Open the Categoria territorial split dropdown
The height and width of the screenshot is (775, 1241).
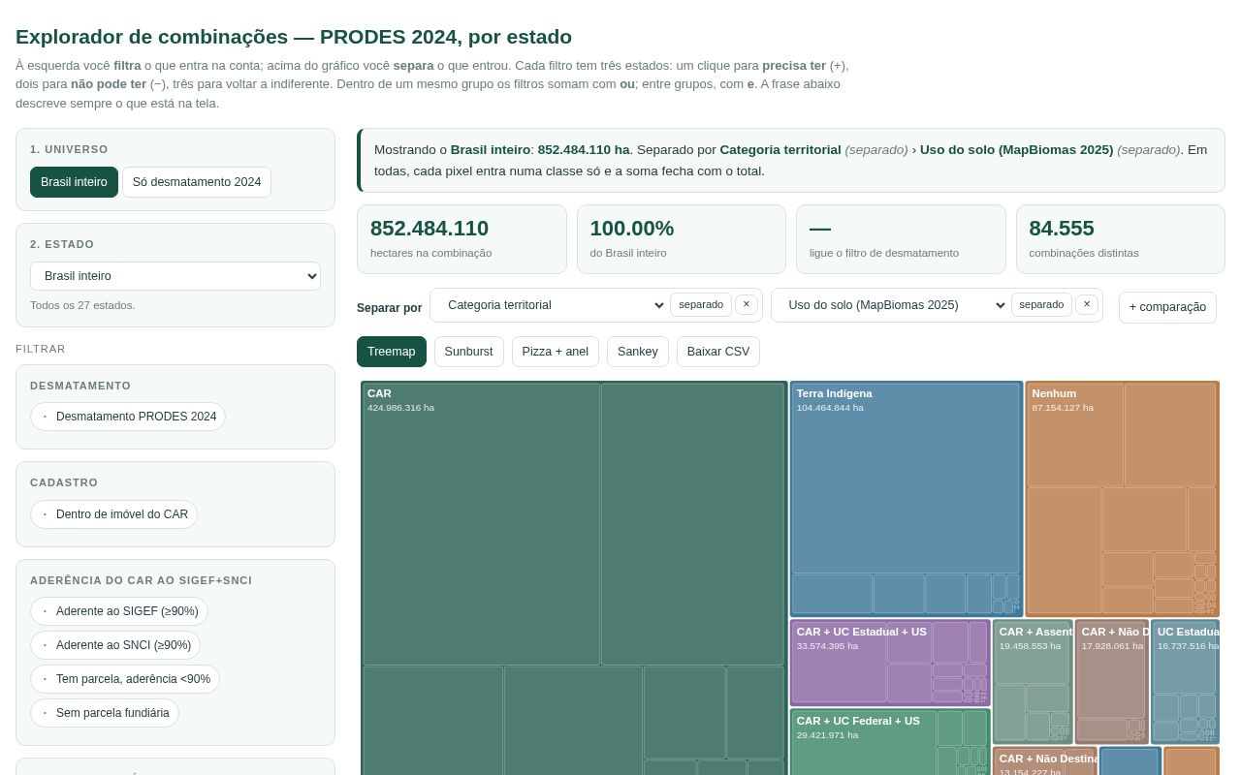(552, 305)
